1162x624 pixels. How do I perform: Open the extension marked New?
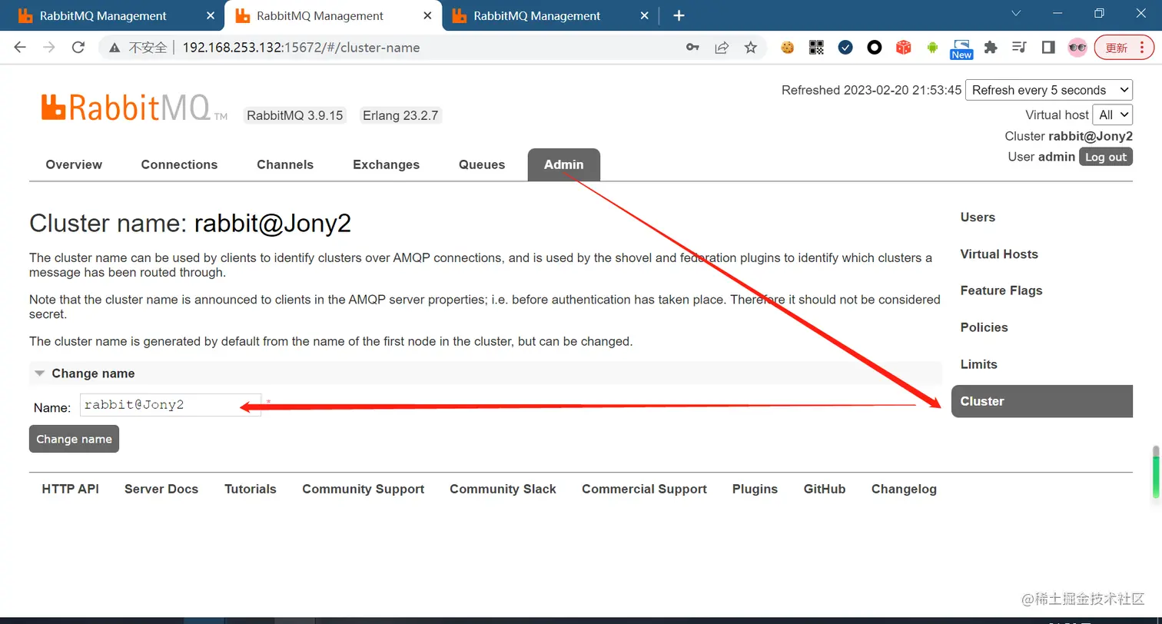(961, 49)
